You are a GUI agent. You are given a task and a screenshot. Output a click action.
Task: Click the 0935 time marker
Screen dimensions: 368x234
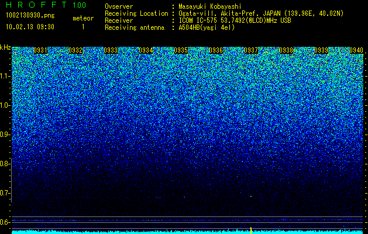tap(181, 50)
